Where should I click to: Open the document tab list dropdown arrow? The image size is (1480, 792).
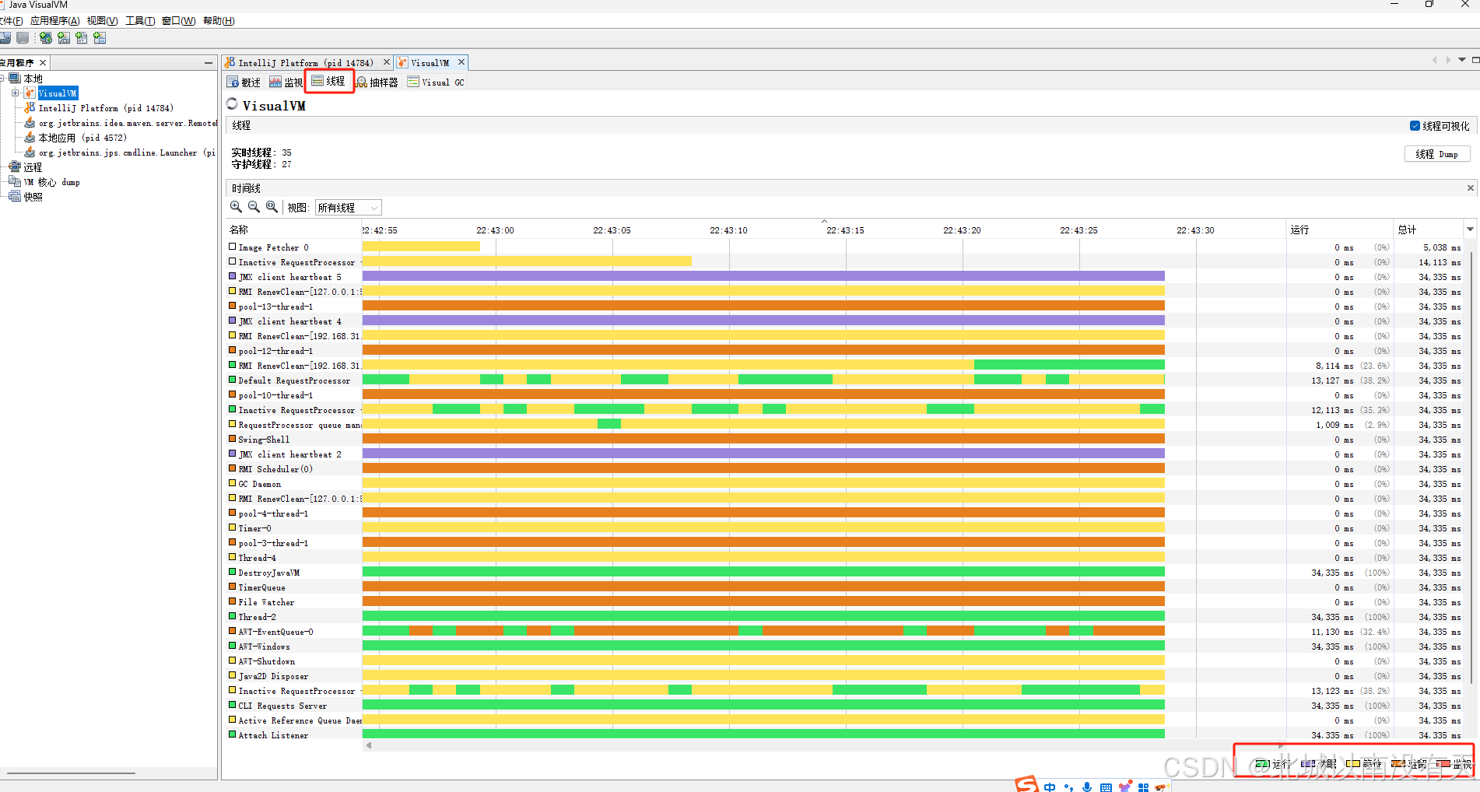click(x=1462, y=60)
